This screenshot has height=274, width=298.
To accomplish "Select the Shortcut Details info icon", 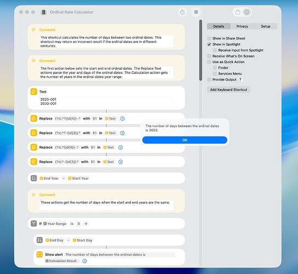I will 247,12.
